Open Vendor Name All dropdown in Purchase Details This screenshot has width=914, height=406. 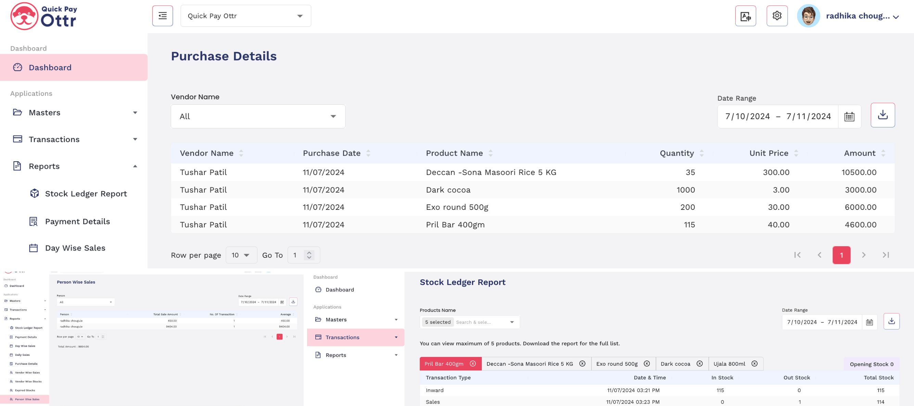click(x=258, y=116)
